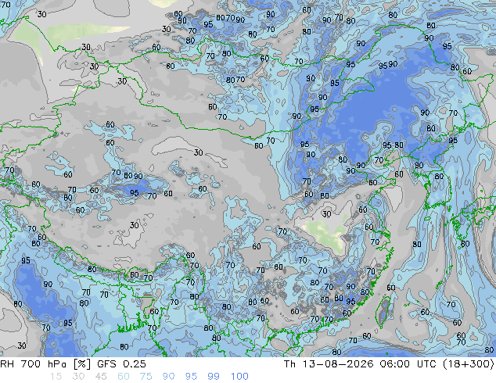This screenshot has width=496, height=383.
Task: Click the legend value 45
Action: (101, 377)
